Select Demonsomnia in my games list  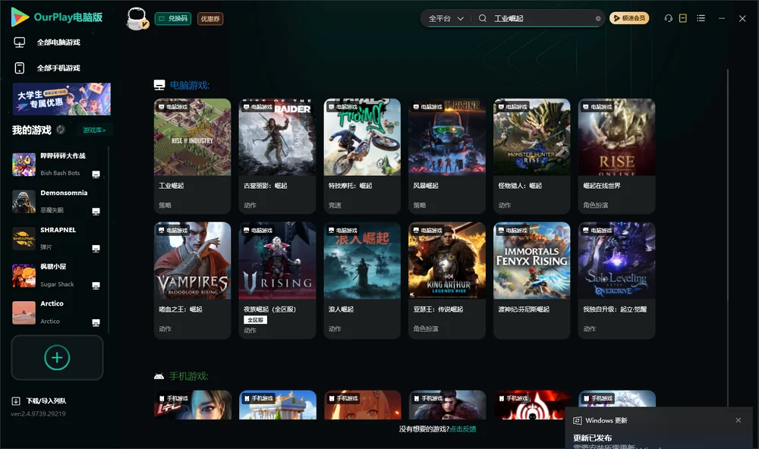point(57,201)
